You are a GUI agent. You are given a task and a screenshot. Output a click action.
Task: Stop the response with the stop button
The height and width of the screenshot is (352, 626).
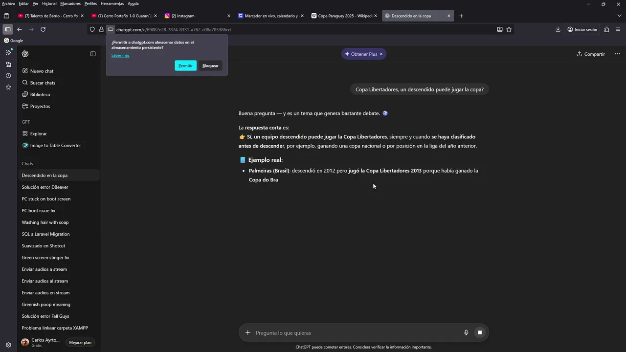click(x=480, y=333)
